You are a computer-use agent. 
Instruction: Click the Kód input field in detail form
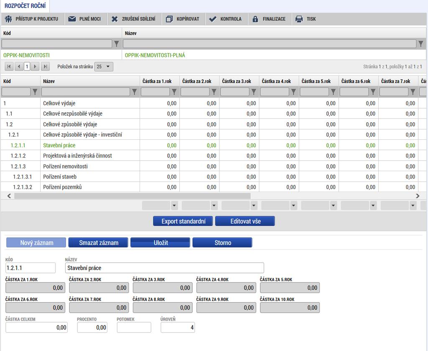(x=30, y=268)
